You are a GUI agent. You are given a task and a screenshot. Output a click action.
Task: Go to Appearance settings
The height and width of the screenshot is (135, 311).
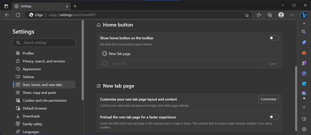point(44,69)
